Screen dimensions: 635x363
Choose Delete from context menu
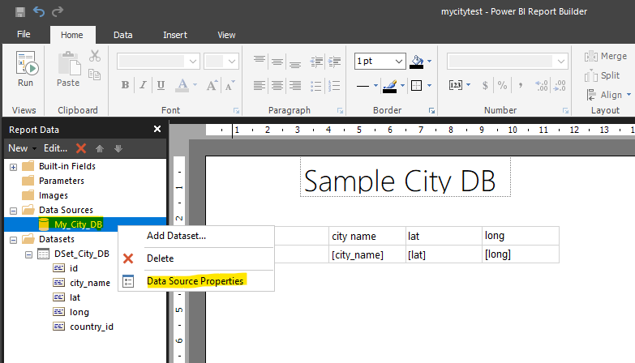coord(196,258)
